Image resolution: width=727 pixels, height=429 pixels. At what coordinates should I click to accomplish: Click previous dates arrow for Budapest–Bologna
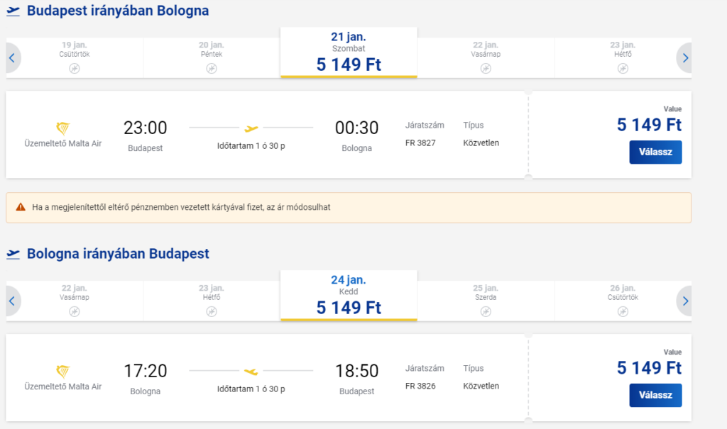(12, 58)
